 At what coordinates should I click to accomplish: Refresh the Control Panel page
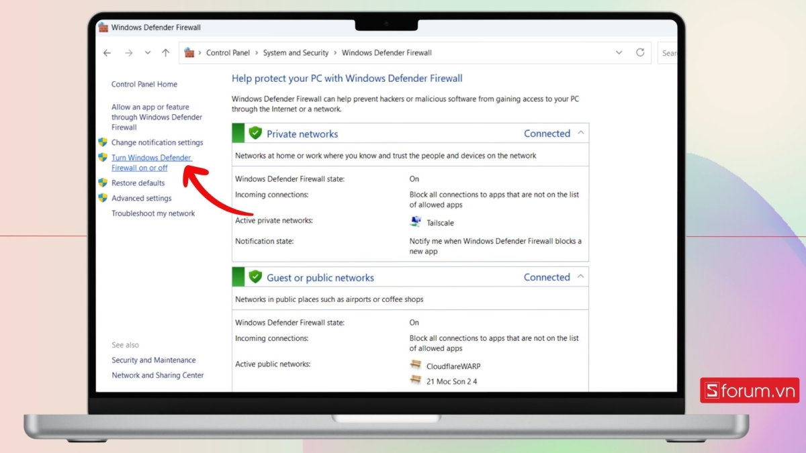(640, 52)
